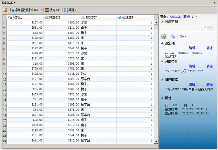This screenshot has height=150, width=218.
Task: Select row number 1 header
Action: pyautogui.click(x=5, y=23)
